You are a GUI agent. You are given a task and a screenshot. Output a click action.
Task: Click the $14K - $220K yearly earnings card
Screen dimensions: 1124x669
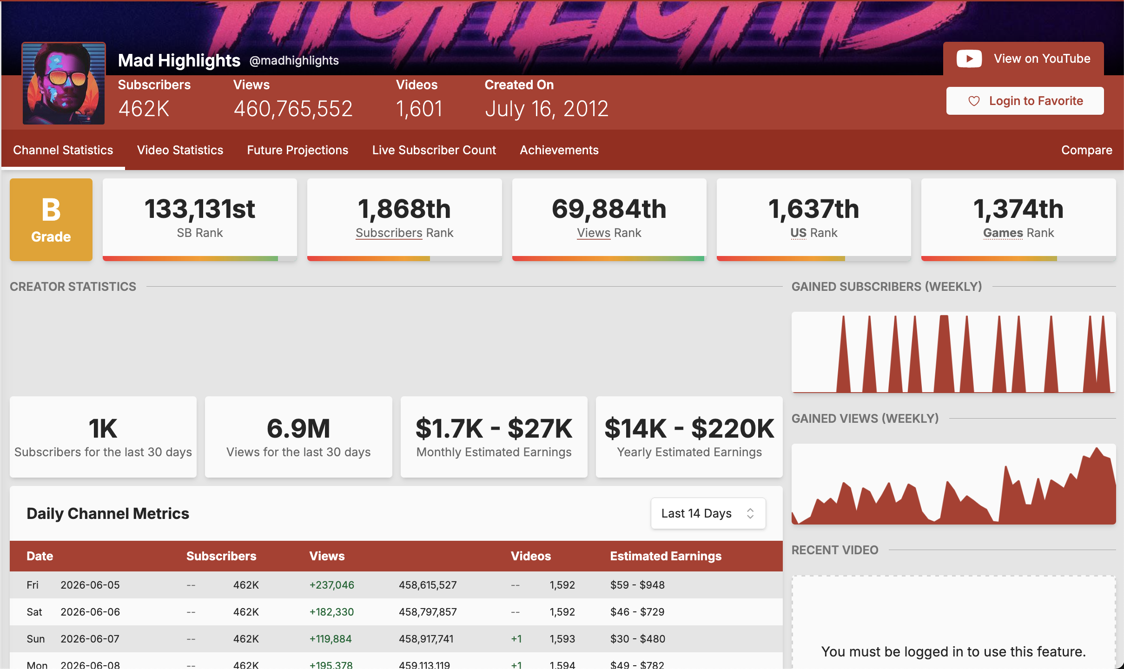(689, 437)
